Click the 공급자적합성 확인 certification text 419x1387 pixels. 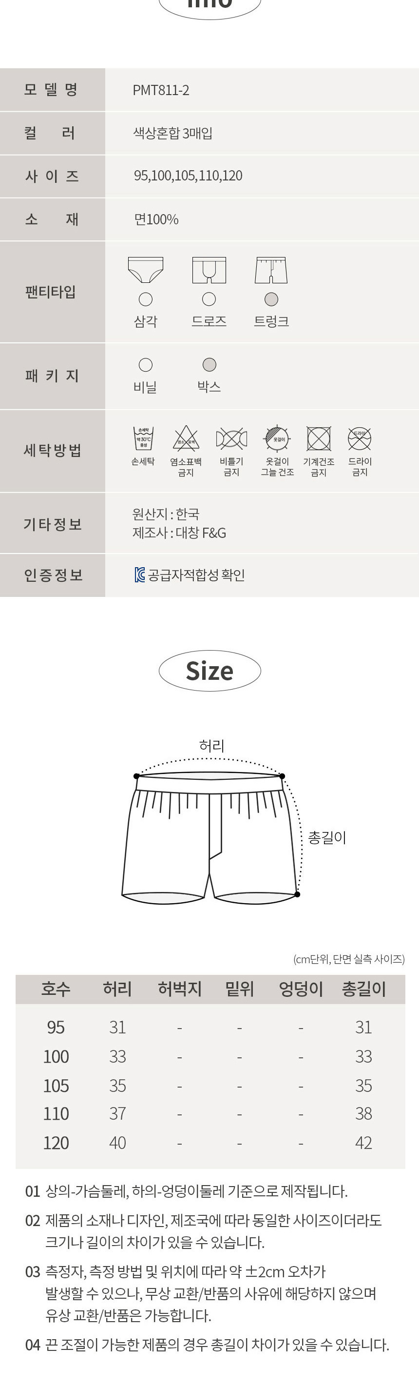196,575
